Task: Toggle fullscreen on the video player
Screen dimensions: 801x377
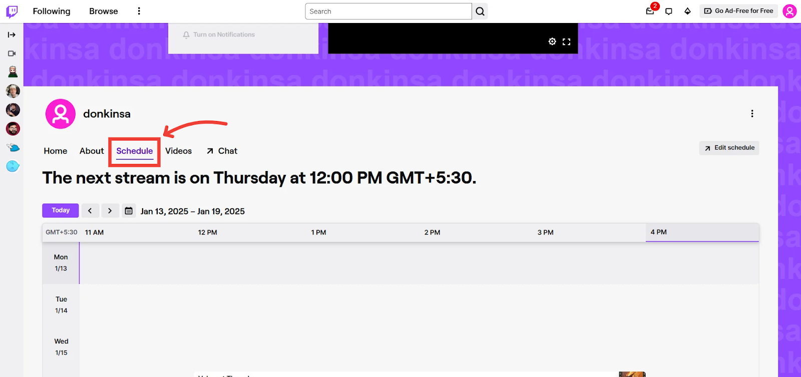Action: click(x=567, y=41)
